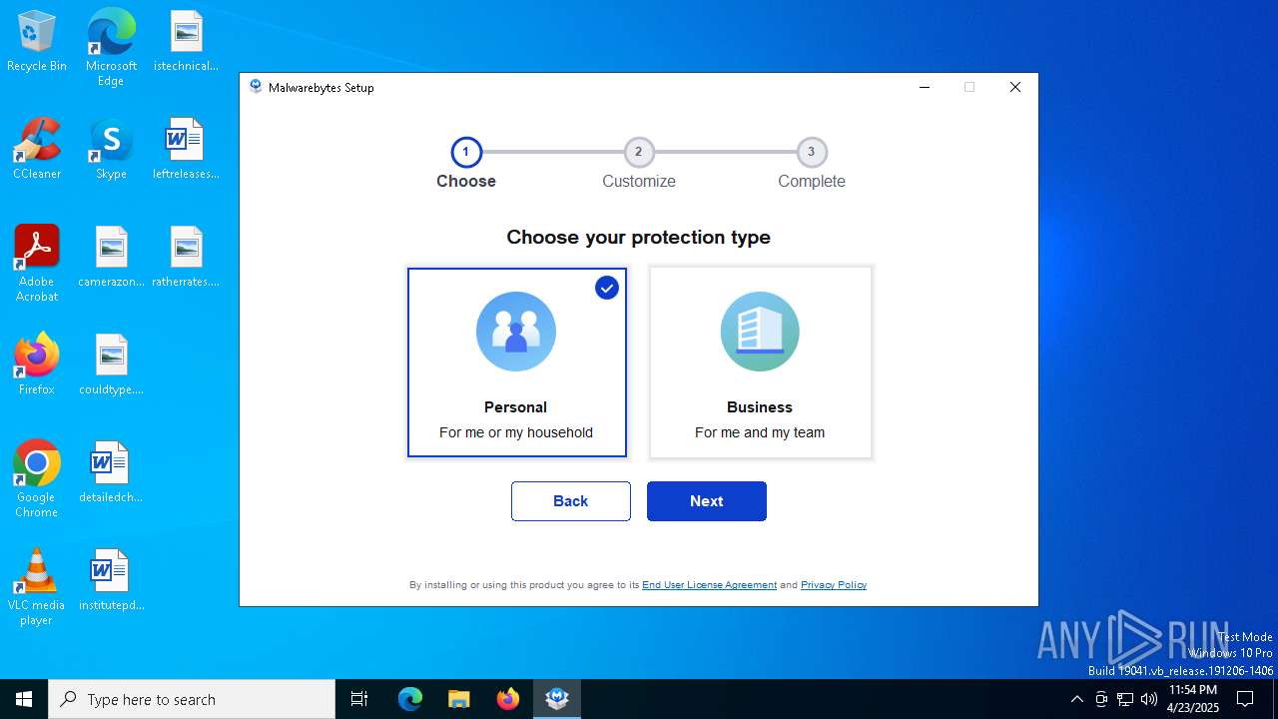The width and height of the screenshot is (1278, 719).
Task: Select the leftreleases Word document icon
Action: (x=186, y=150)
